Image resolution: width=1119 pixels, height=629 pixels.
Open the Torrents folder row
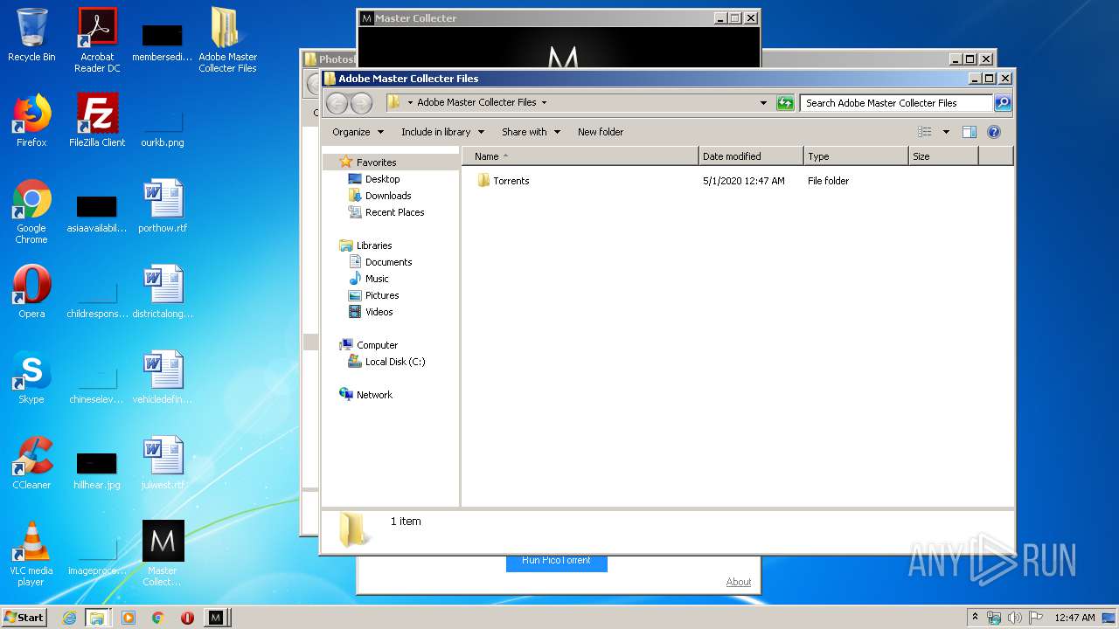click(x=737, y=181)
